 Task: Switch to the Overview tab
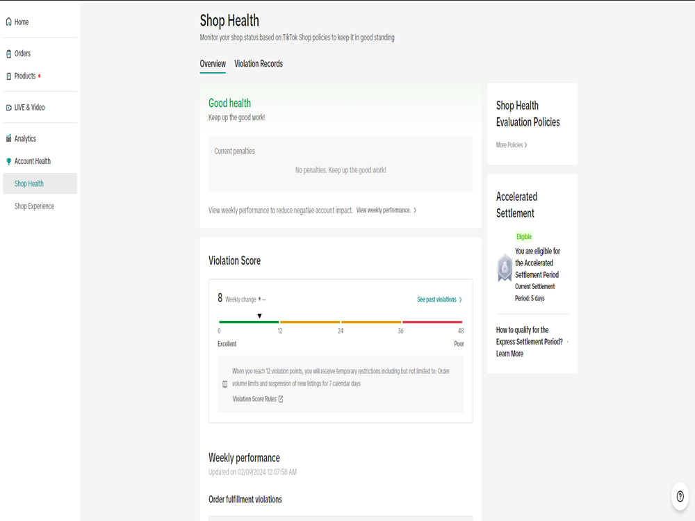click(213, 64)
